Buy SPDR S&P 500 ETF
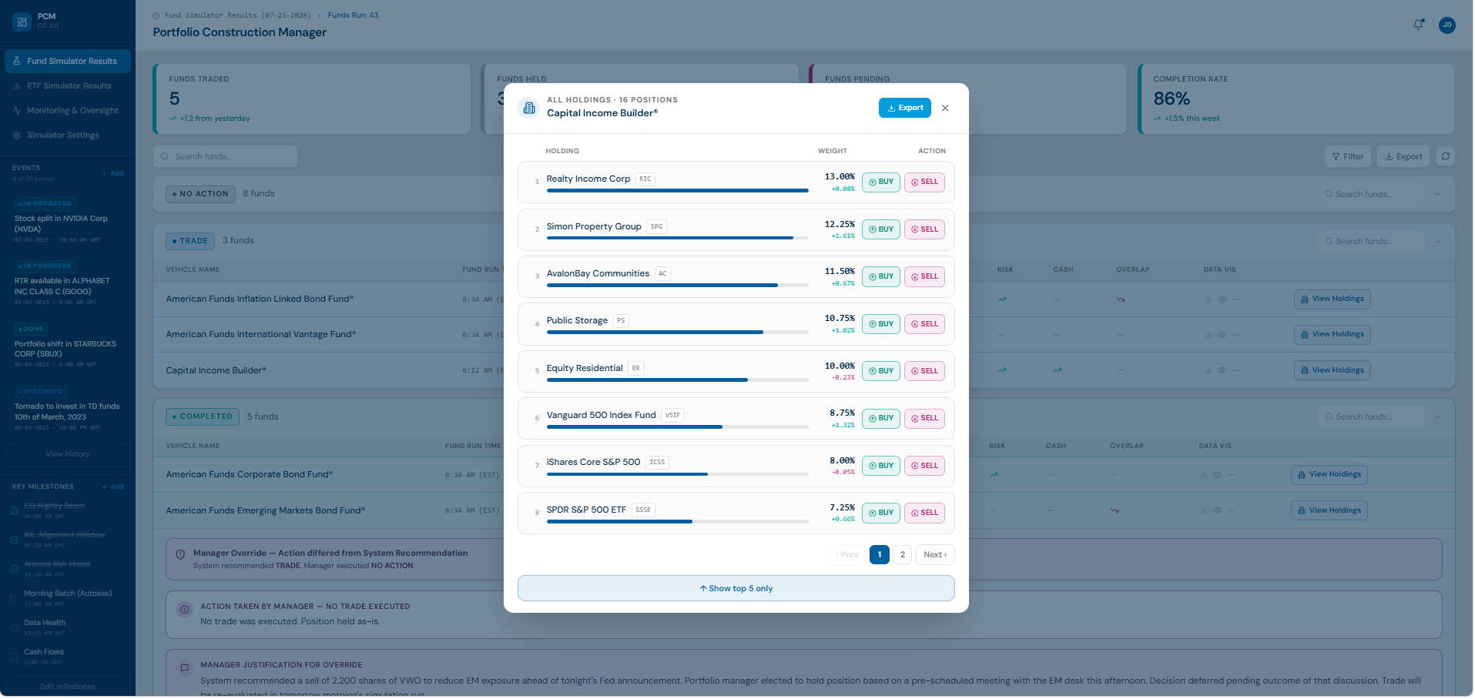Image resolution: width=1475 pixels, height=699 pixels. coord(881,513)
